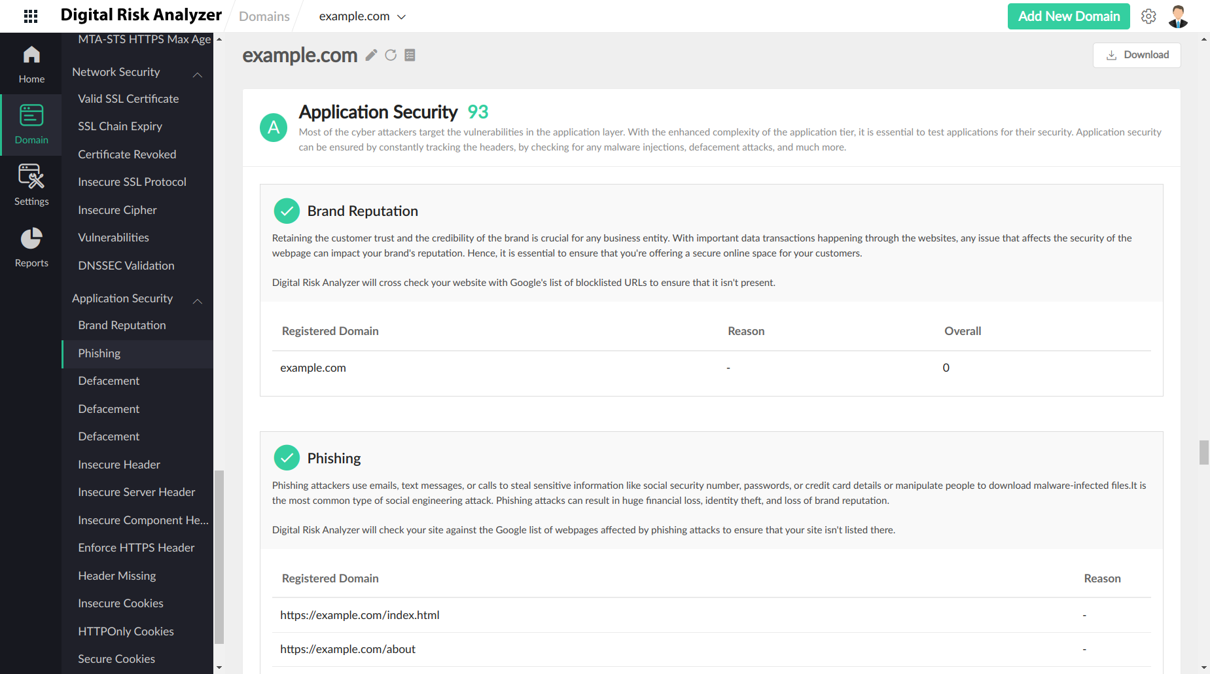The width and height of the screenshot is (1210, 674).
Task: Edit the domain name with pencil icon
Action: 370,55
